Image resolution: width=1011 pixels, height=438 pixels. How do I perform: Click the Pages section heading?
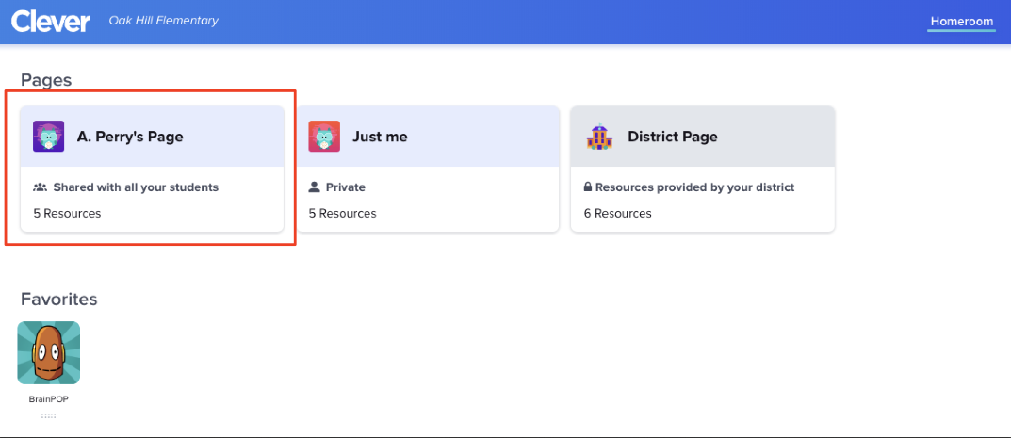pyautogui.click(x=46, y=80)
